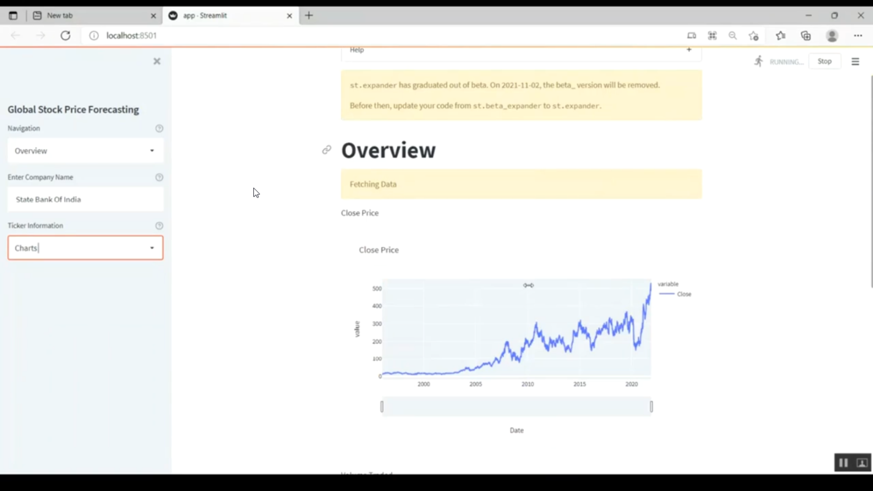873x491 pixels.
Task: Copy the Overview heading anchor link
Action: [327, 150]
